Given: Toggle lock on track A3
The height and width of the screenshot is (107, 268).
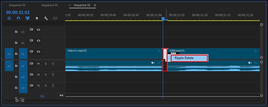Looking at the screenshot, I should pyautogui.click(x=16, y=87).
